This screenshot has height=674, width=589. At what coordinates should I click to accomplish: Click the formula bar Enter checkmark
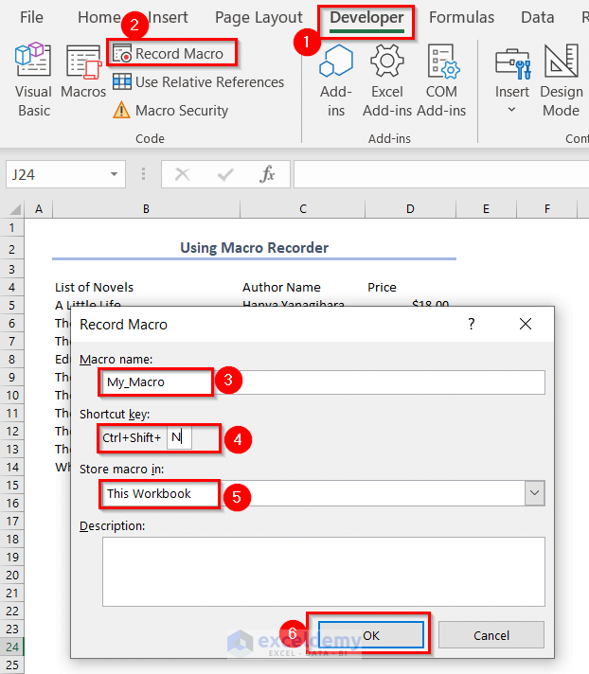(225, 174)
